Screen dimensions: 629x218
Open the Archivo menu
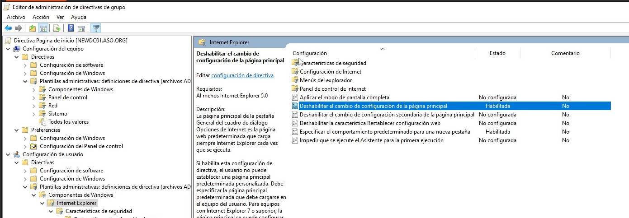[16, 17]
